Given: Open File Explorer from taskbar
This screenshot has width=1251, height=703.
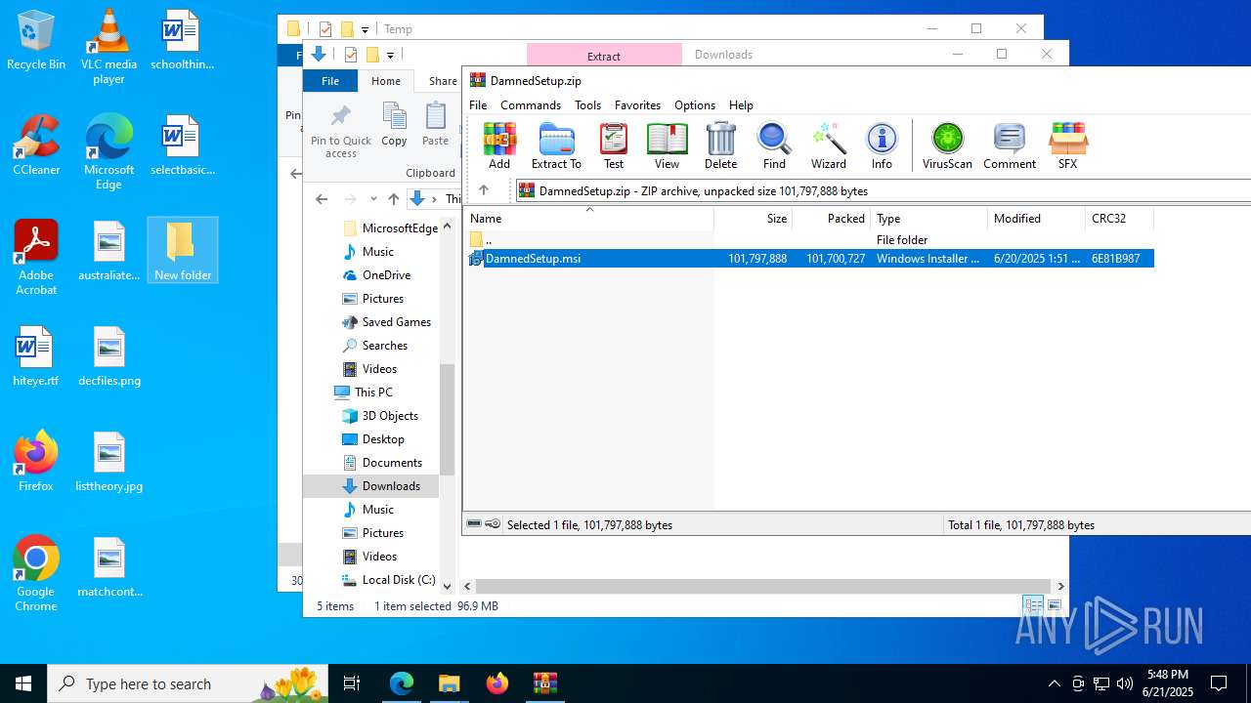Looking at the screenshot, I should coord(449,683).
